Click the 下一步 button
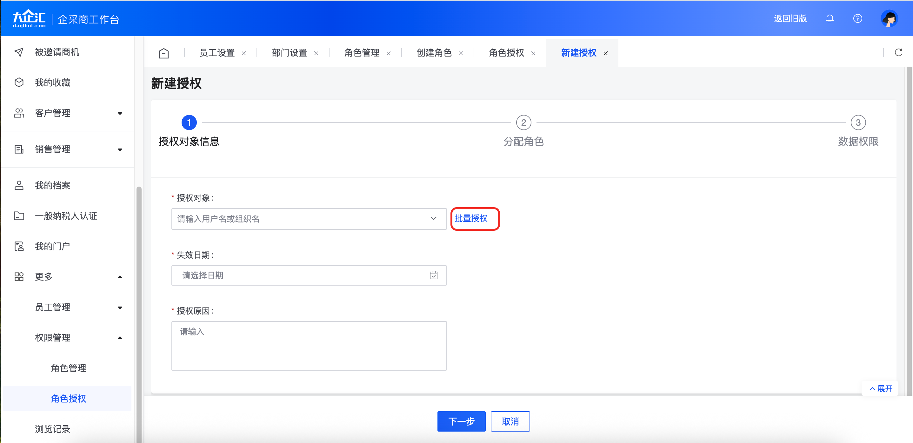 coord(461,421)
